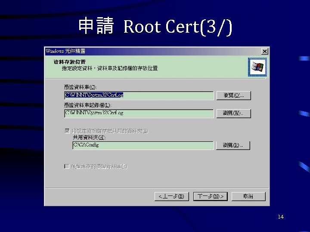
Task: Click the 指定設定資料 description line
Action: [x=110, y=68]
